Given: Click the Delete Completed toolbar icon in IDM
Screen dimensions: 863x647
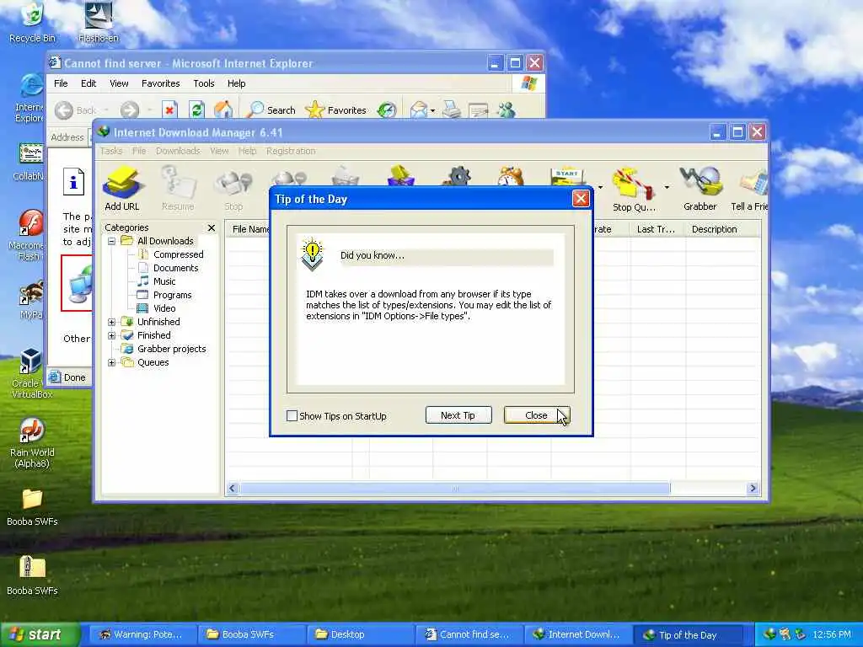Looking at the screenshot, I should pos(401,176).
